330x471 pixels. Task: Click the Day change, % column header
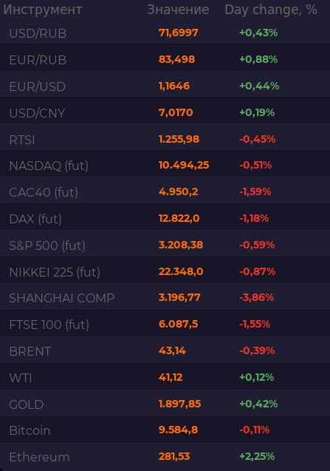tap(271, 10)
